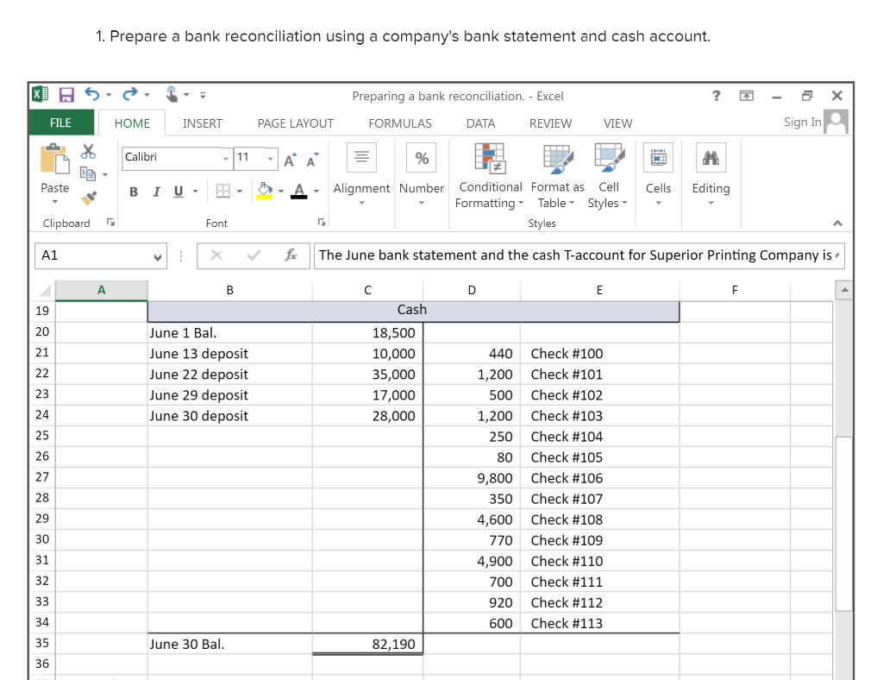Click the Insert Function fx icon
This screenshot has height=680, width=883.
tap(291, 255)
